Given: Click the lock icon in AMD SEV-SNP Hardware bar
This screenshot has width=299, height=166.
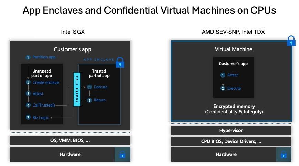Looking at the screenshot, I should [283, 154].
